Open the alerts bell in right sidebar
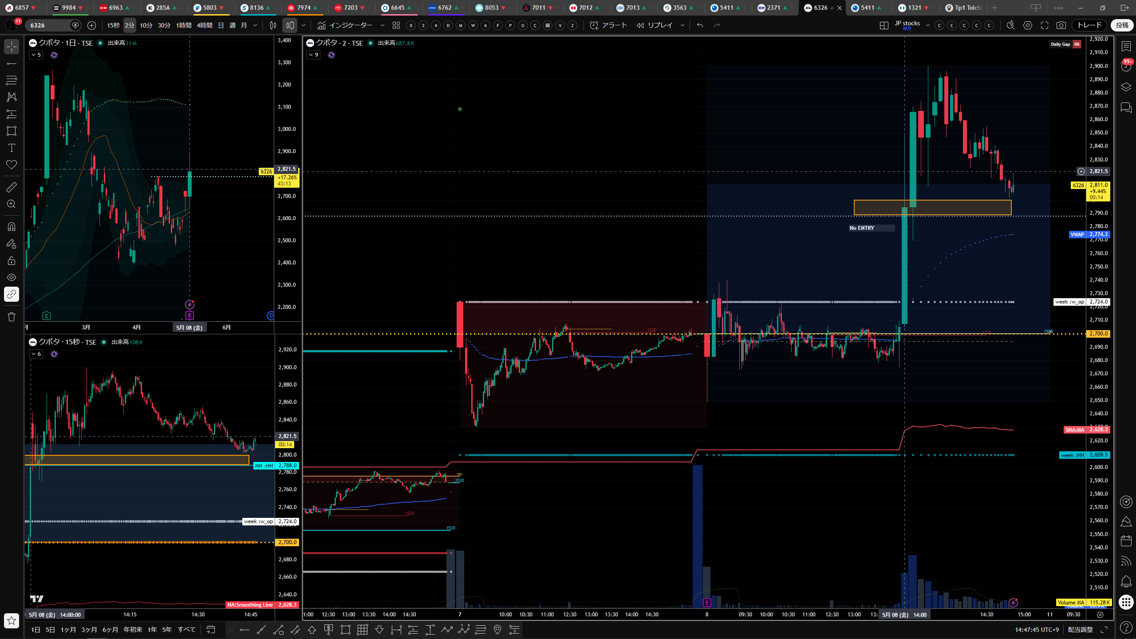The height and width of the screenshot is (639, 1136). tap(1126, 581)
